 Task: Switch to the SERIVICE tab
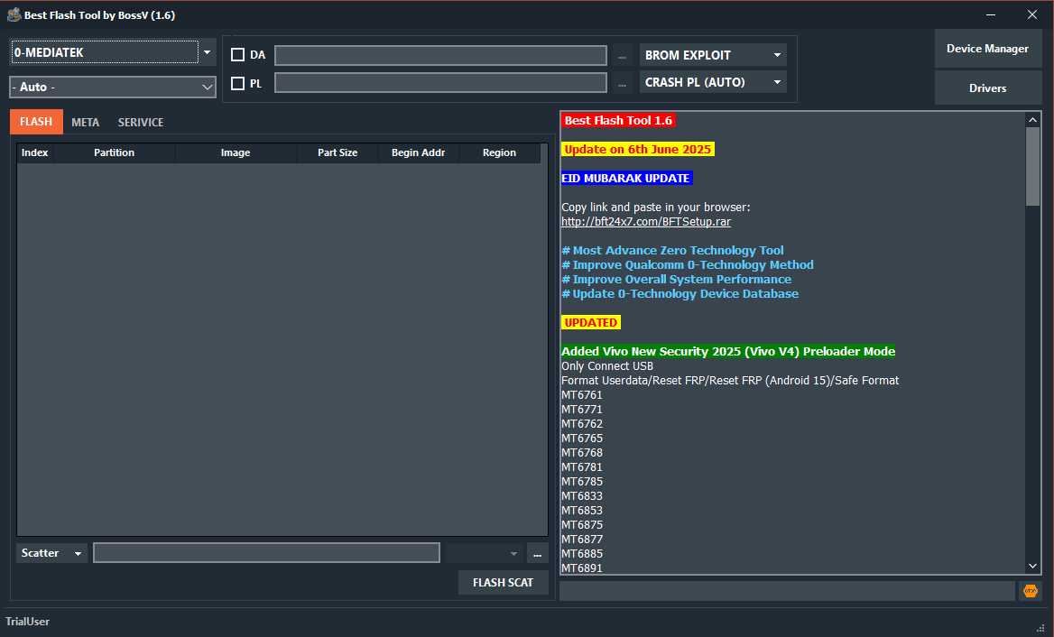(140, 122)
